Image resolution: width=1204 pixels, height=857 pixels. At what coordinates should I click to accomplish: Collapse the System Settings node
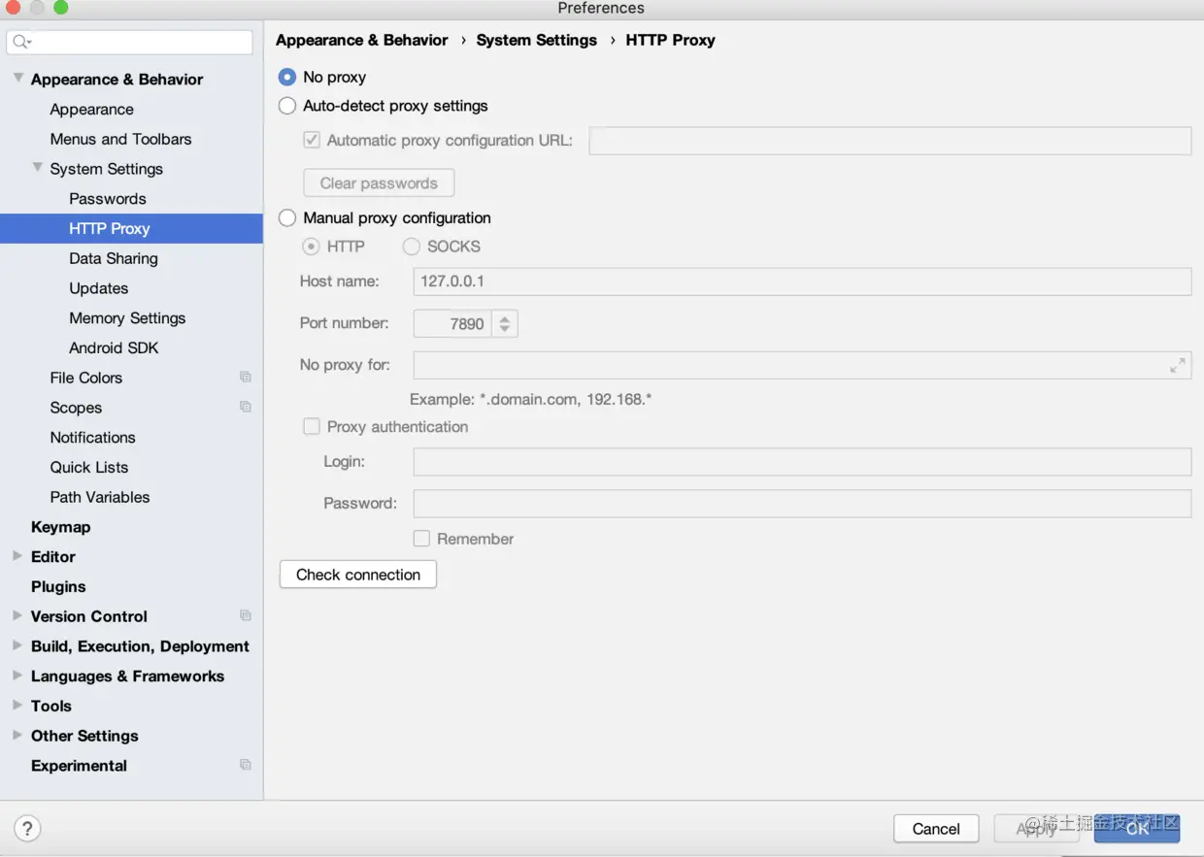tap(37, 168)
